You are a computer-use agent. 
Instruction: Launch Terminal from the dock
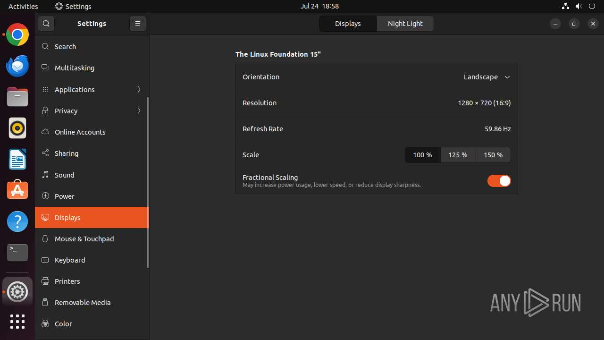tap(17, 253)
